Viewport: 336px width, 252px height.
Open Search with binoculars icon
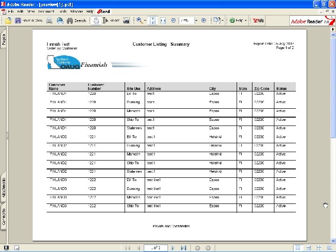pos(76,21)
